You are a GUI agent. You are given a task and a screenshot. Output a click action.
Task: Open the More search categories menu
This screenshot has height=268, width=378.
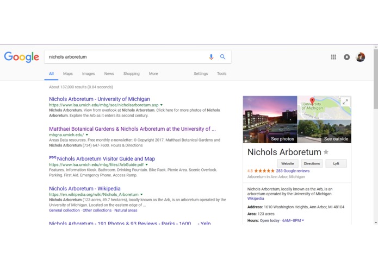tap(153, 74)
